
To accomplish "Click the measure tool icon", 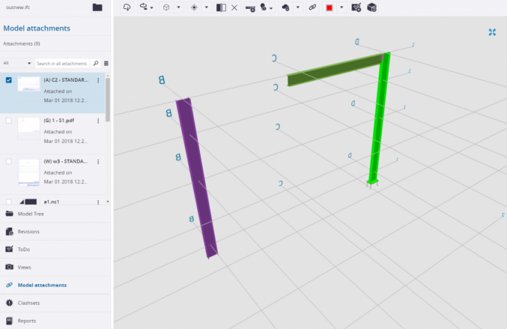I will [251, 8].
